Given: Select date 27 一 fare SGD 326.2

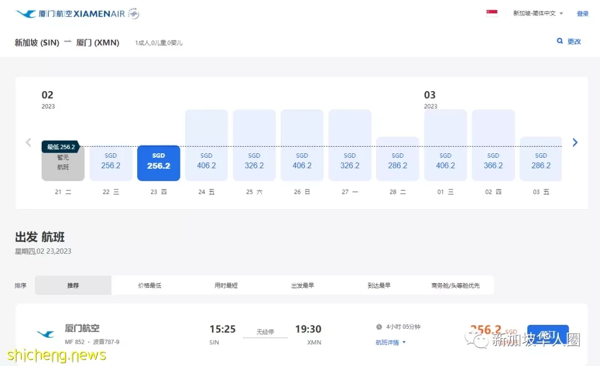Looking at the screenshot, I should coord(350,146).
